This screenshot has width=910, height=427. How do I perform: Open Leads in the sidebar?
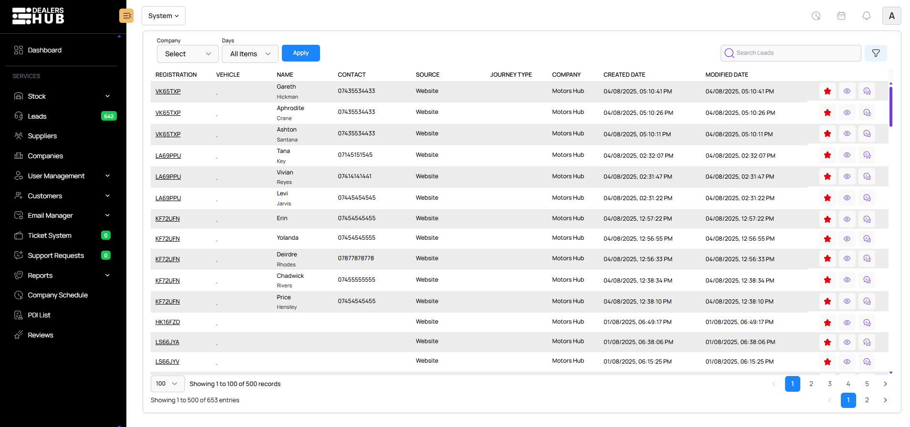pos(37,116)
